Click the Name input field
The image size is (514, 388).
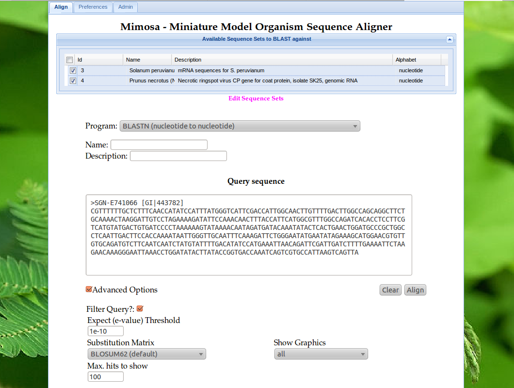coord(159,145)
